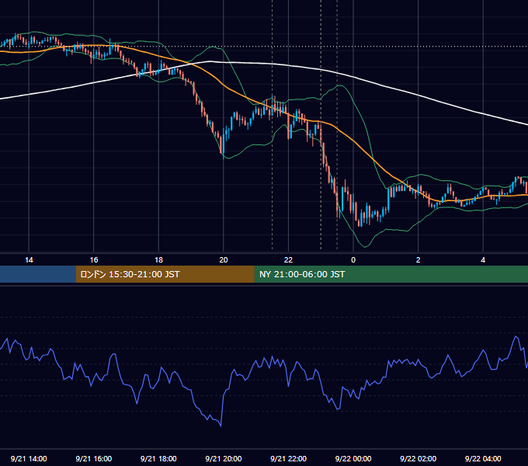This screenshot has width=528, height=466.
Task: Click the 9/21 18:00 date label
Action: click(x=158, y=458)
